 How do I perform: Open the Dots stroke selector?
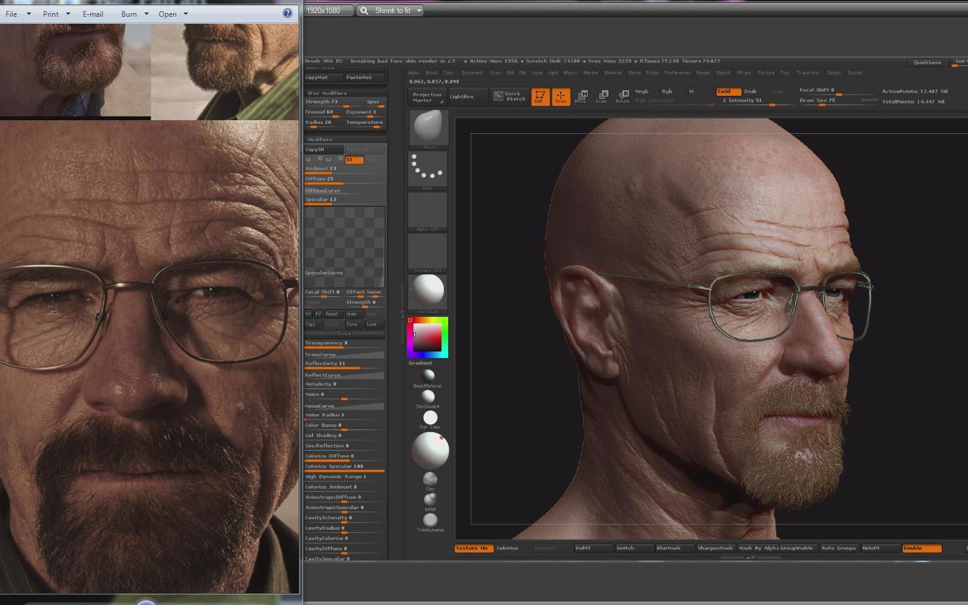pyautogui.click(x=427, y=168)
